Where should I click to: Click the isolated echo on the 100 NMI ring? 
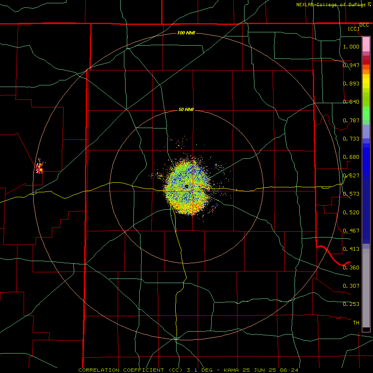39,168
